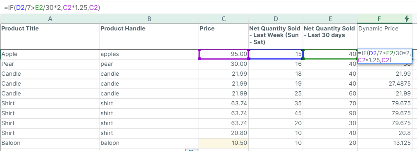Click the 95.00 price cell
This screenshot has height=151, width=417.
pos(224,54)
